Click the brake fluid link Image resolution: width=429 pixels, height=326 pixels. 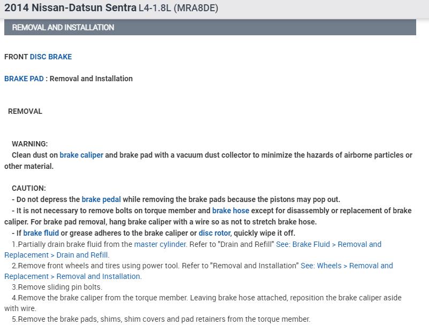pos(41,233)
